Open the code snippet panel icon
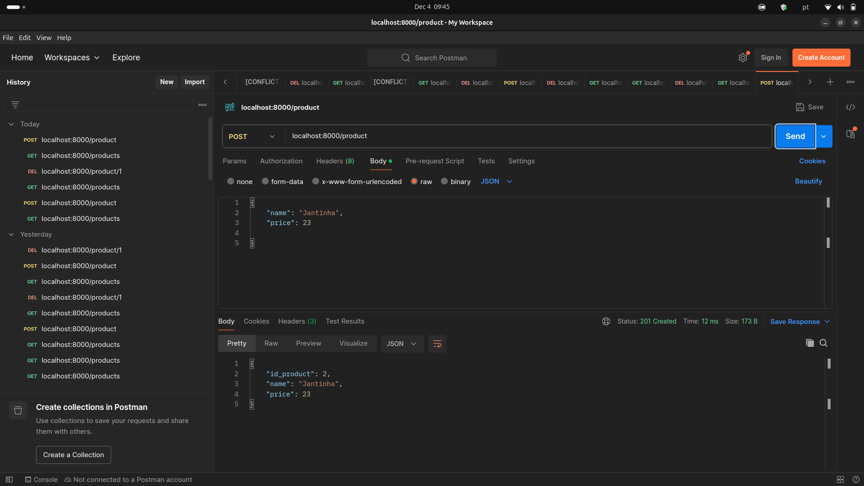Image resolution: width=864 pixels, height=486 pixels. 850,107
